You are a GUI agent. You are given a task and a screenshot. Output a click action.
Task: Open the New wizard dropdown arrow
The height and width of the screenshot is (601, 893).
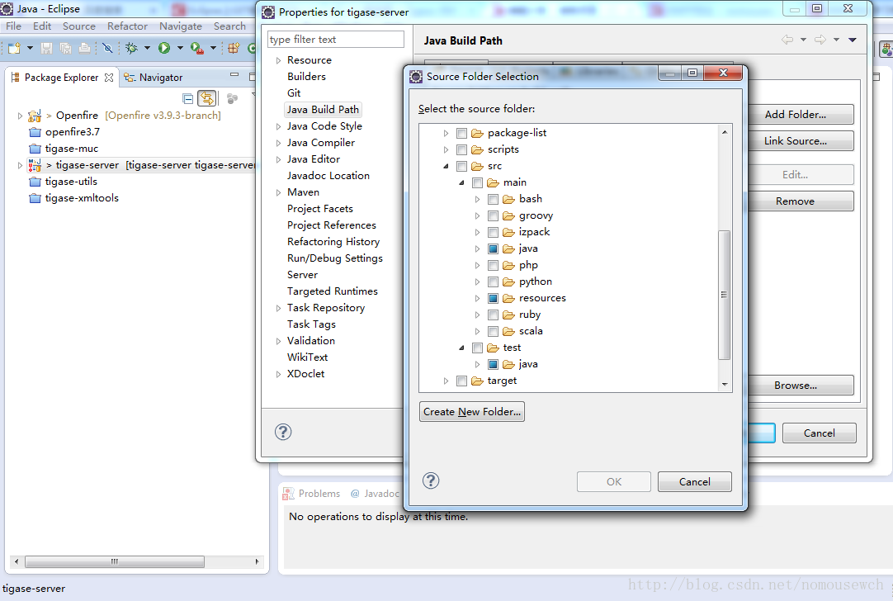pos(31,49)
